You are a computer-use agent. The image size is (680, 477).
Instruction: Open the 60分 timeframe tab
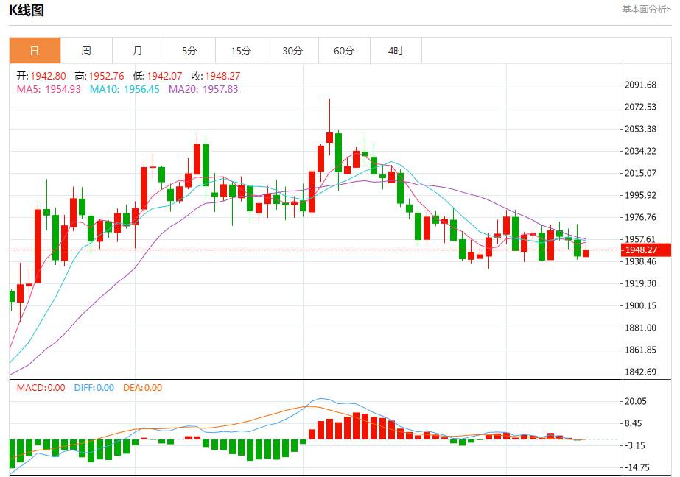[344, 51]
